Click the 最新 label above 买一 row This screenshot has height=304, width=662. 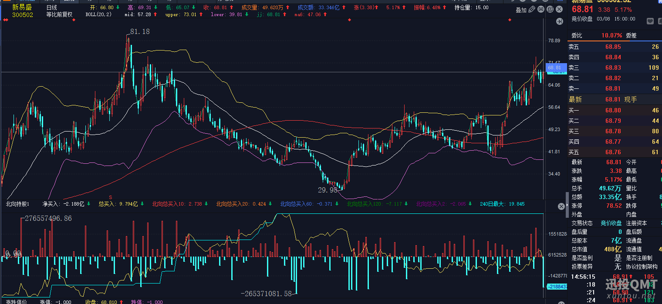[575, 99]
